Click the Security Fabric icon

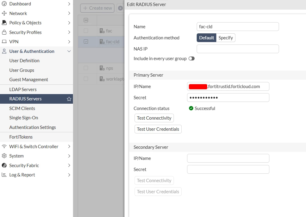click(x=4, y=165)
